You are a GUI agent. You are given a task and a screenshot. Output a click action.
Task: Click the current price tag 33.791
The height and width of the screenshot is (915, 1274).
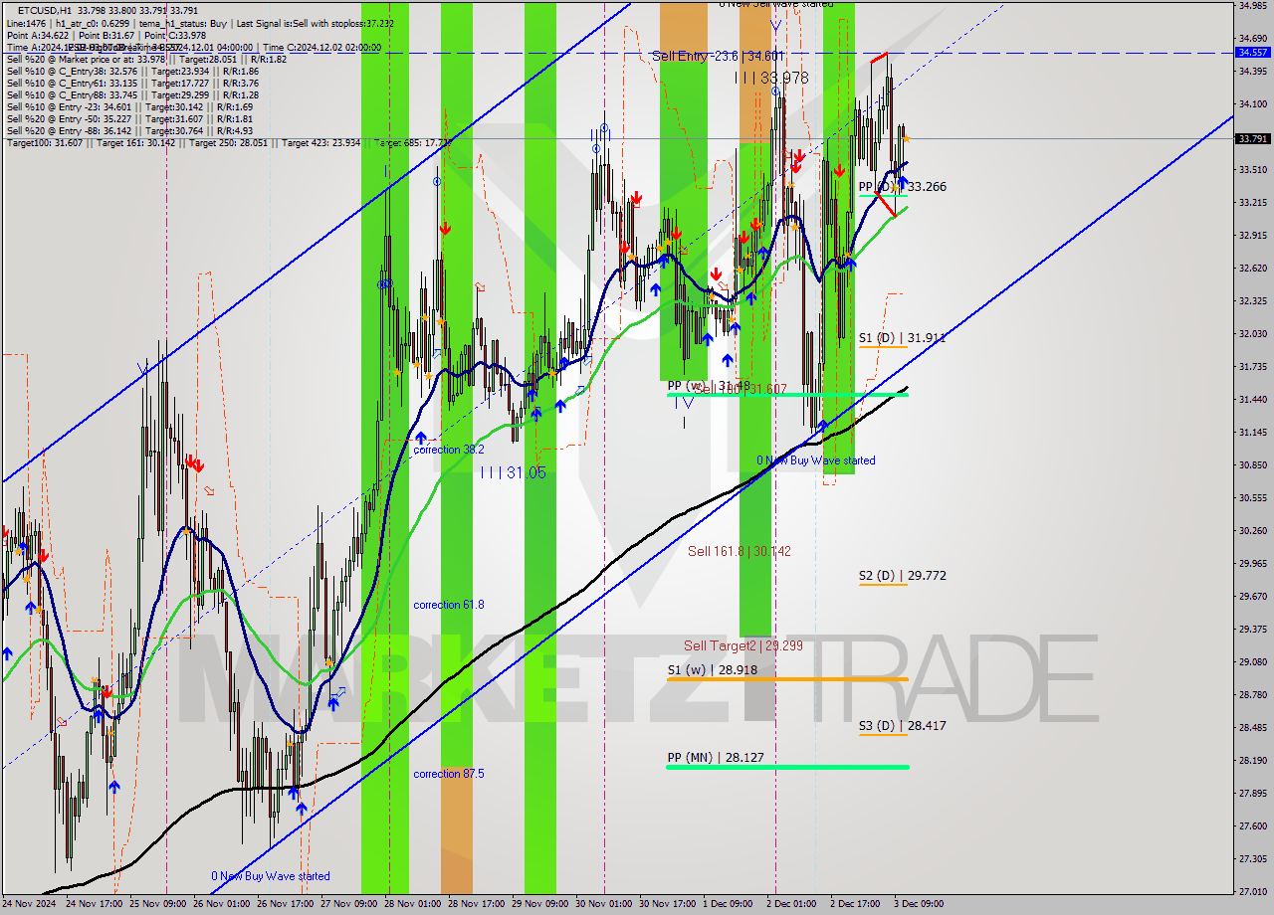tap(1252, 138)
